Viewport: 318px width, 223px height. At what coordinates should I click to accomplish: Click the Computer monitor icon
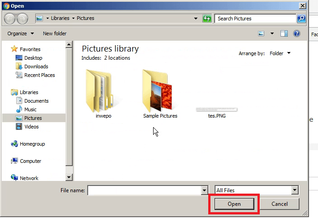[14, 161]
